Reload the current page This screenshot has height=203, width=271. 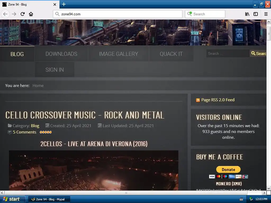pyautogui.click(x=22, y=14)
